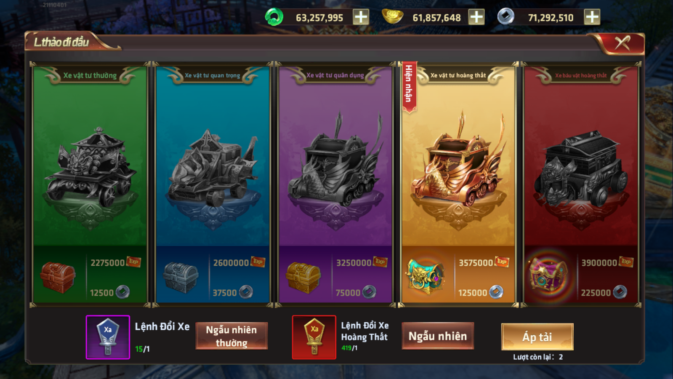This screenshot has height=379, width=673.
Task: Add more silver coins with plus button
Action: (592, 17)
